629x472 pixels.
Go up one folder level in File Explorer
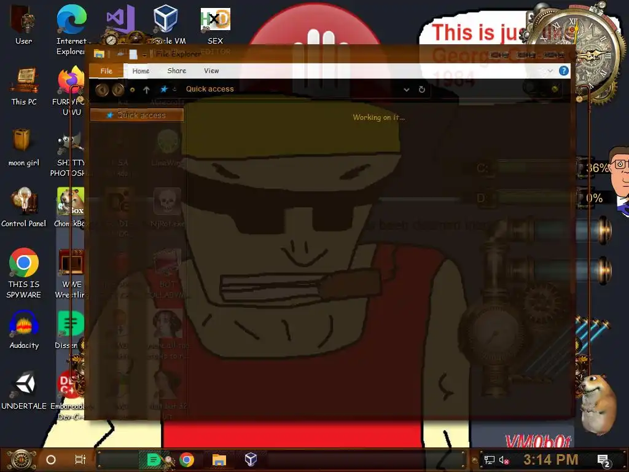(x=146, y=90)
